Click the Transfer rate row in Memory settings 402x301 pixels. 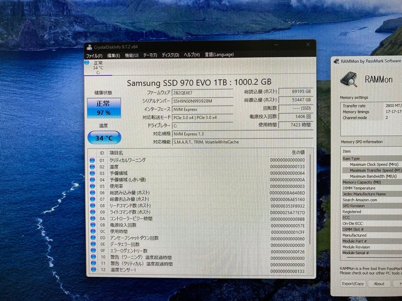pyautogui.click(x=371, y=106)
